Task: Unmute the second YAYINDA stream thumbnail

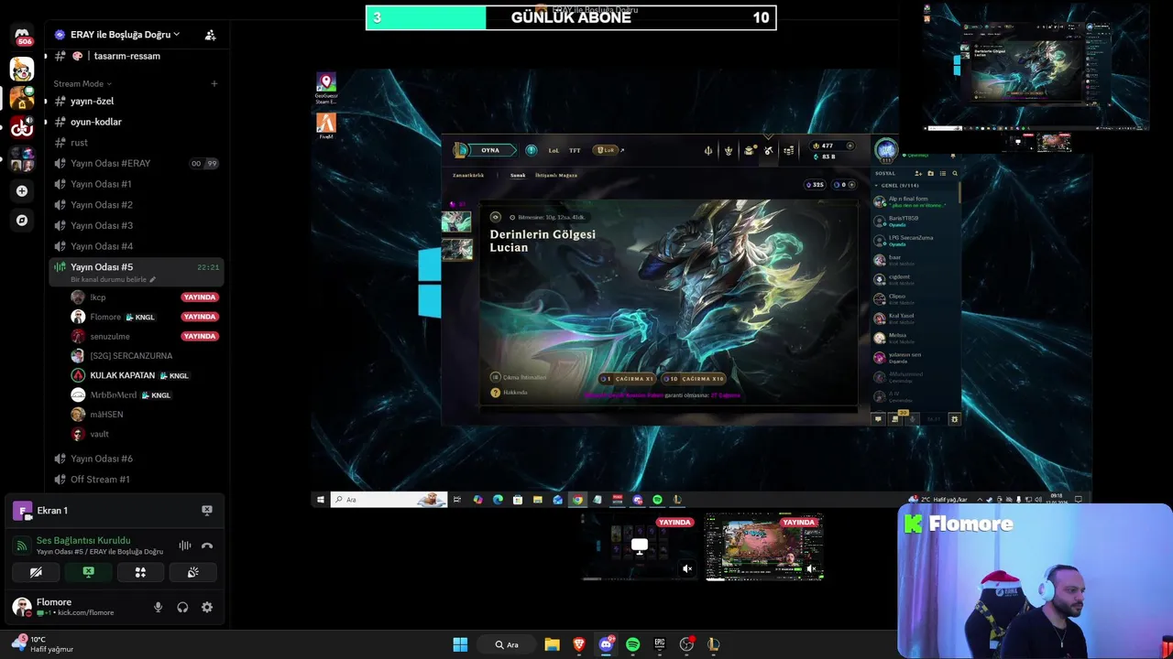Action: (x=812, y=568)
